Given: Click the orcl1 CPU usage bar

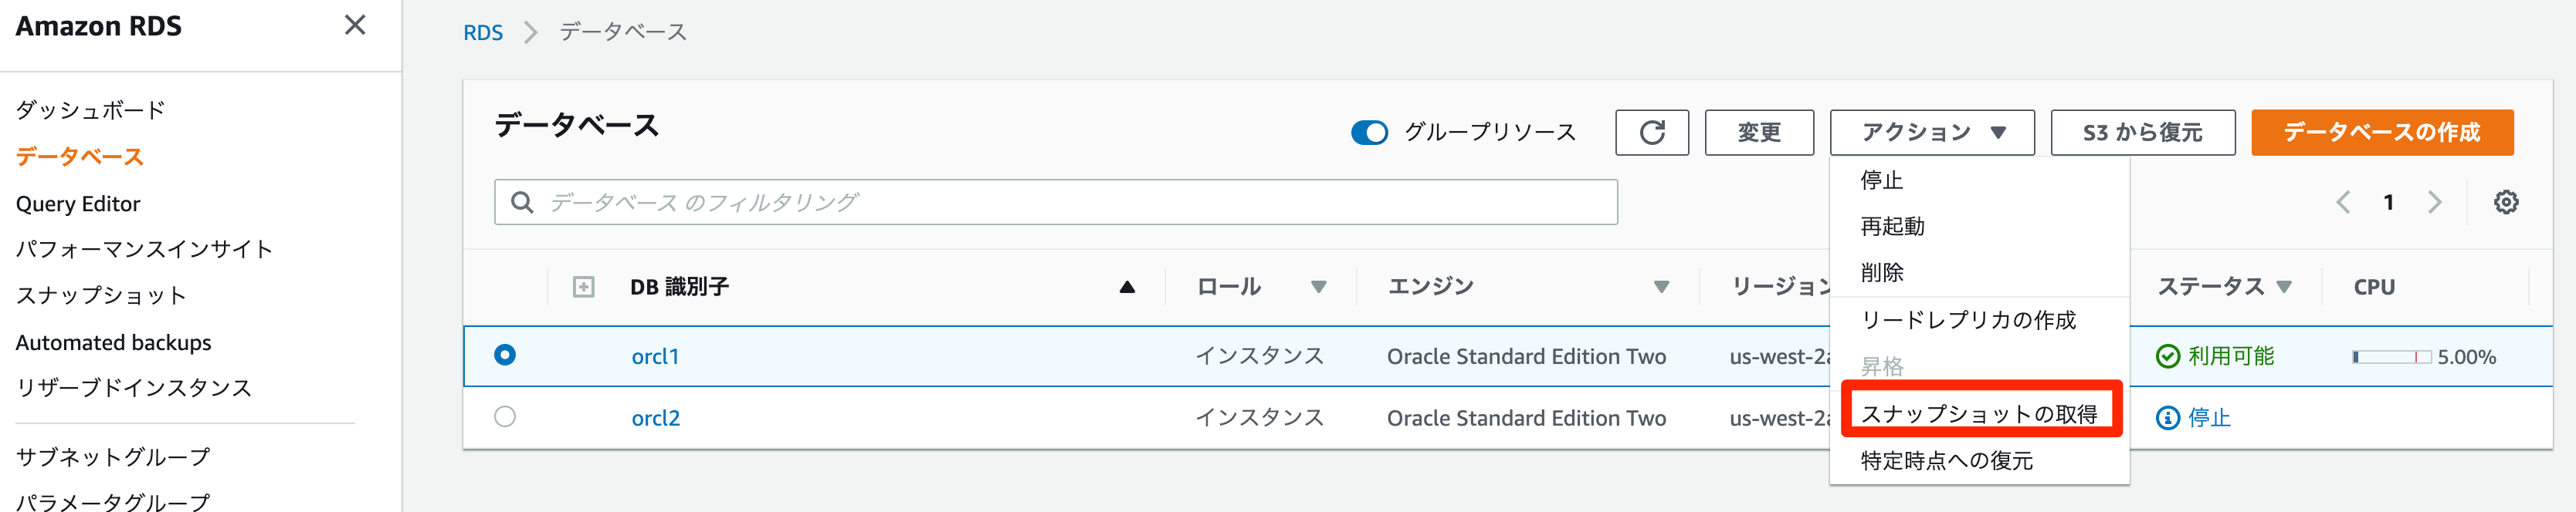Looking at the screenshot, I should (x=2391, y=357).
